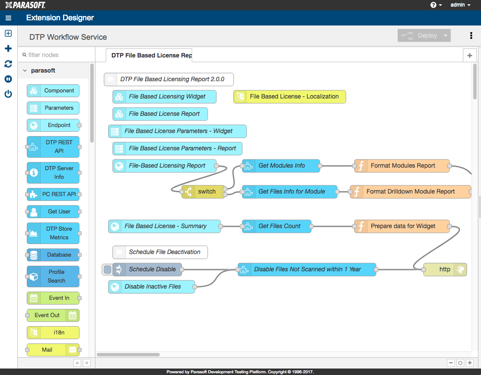Select the Get Files Count node
This screenshot has height=375, width=481.
pyautogui.click(x=277, y=226)
